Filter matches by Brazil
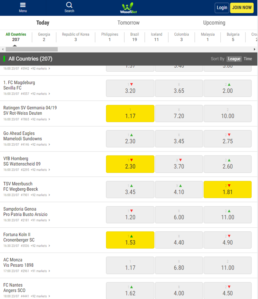 (x=135, y=37)
